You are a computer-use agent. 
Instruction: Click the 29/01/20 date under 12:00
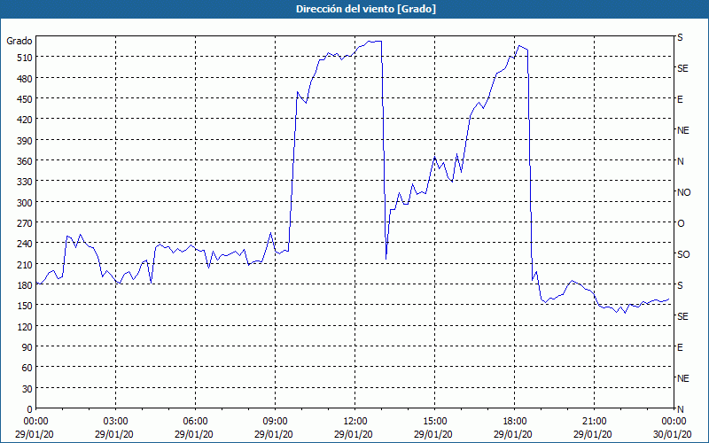coord(354,434)
